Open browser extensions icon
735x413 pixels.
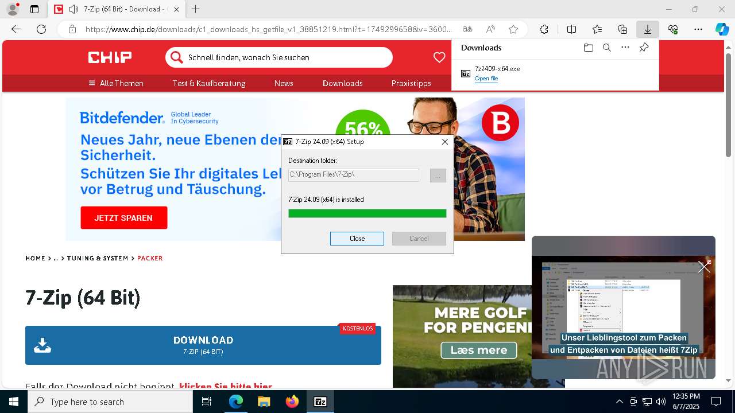click(x=544, y=29)
